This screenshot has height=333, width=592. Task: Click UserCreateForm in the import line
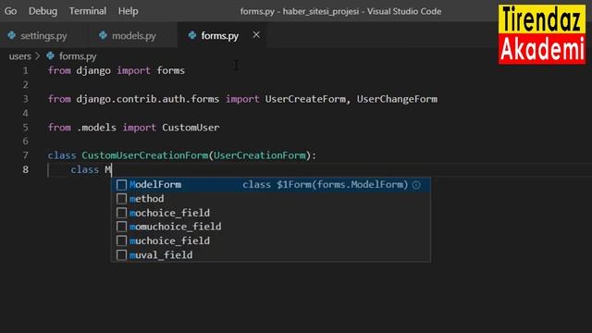point(305,99)
